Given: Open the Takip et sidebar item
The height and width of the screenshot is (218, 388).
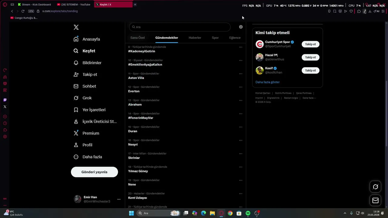Looking at the screenshot, I should tap(86, 74).
